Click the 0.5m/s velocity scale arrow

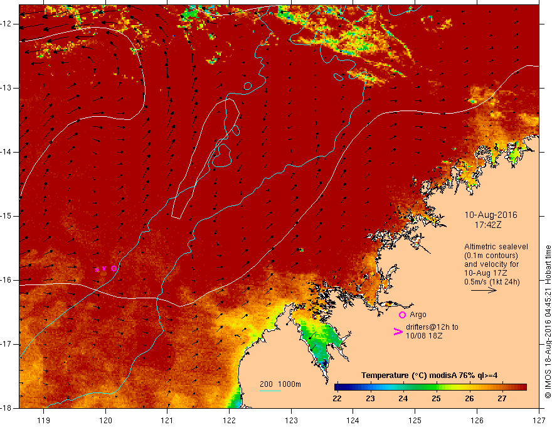pyautogui.click(x=484, y=290)
